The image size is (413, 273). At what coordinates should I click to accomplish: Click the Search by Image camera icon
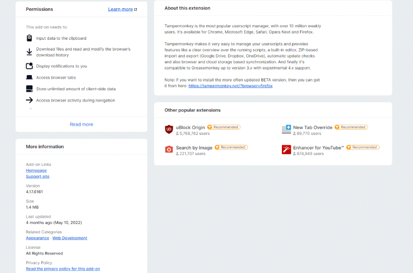(169, 149)
